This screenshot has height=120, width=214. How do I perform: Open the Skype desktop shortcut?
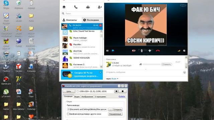click(6, 5)
